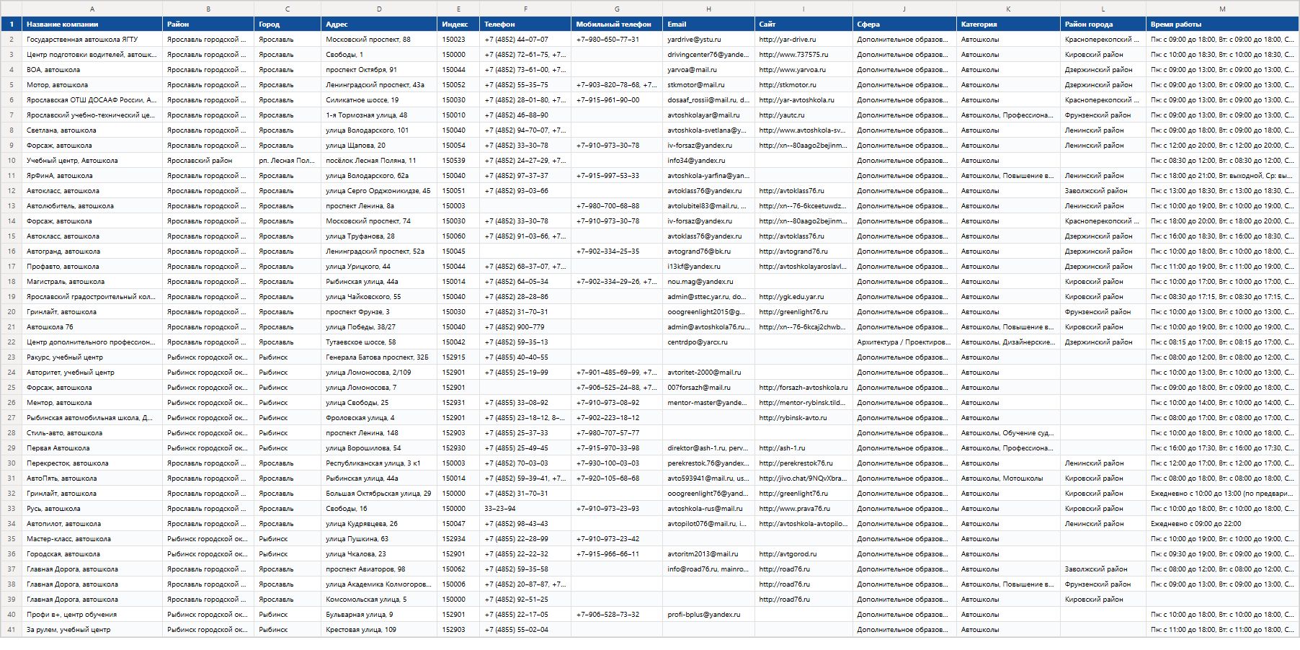Select address 'улица Серго Орджоникидзе, 45'

click(379, 191)
